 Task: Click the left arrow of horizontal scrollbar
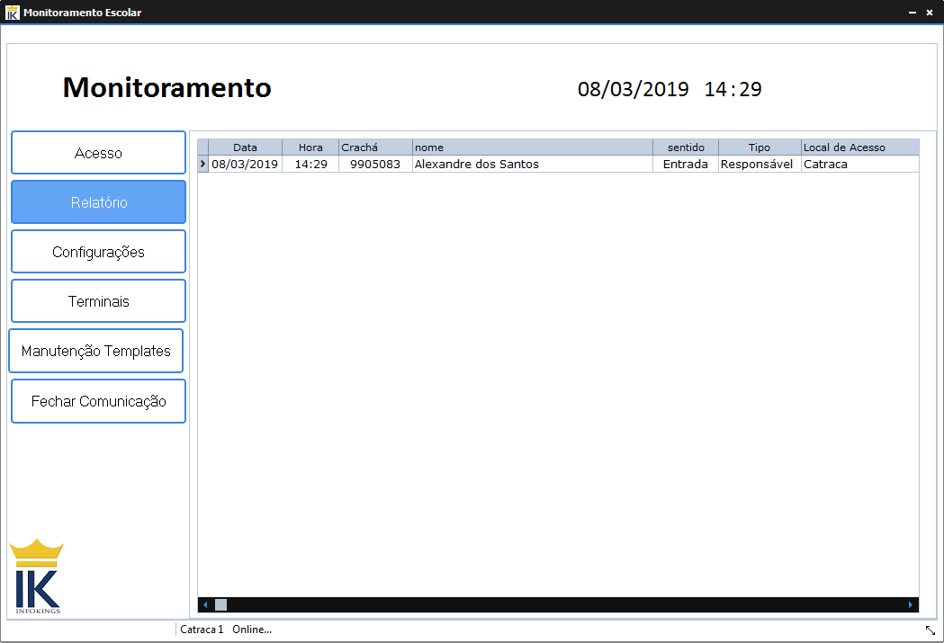(x=204, y=604)
